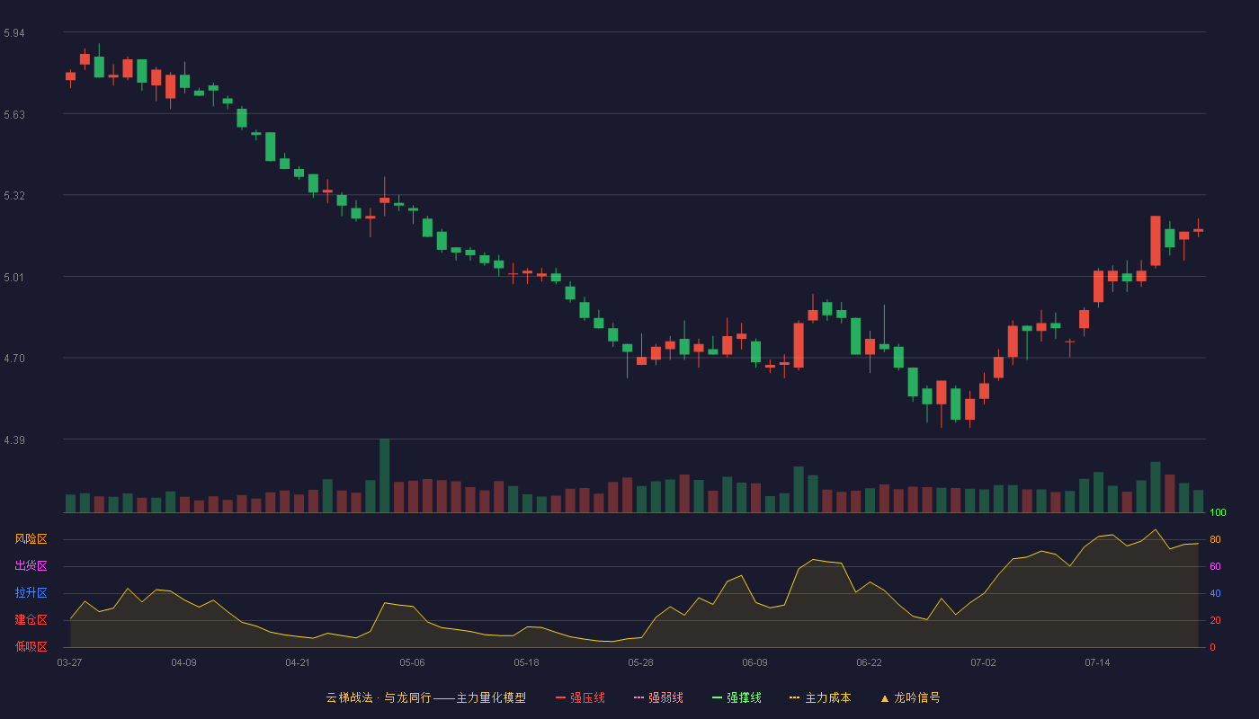Image resolution: width=1259 pixels, height=719 pixels.
Task: Select the 风险区 zone label
Action: 31,539
